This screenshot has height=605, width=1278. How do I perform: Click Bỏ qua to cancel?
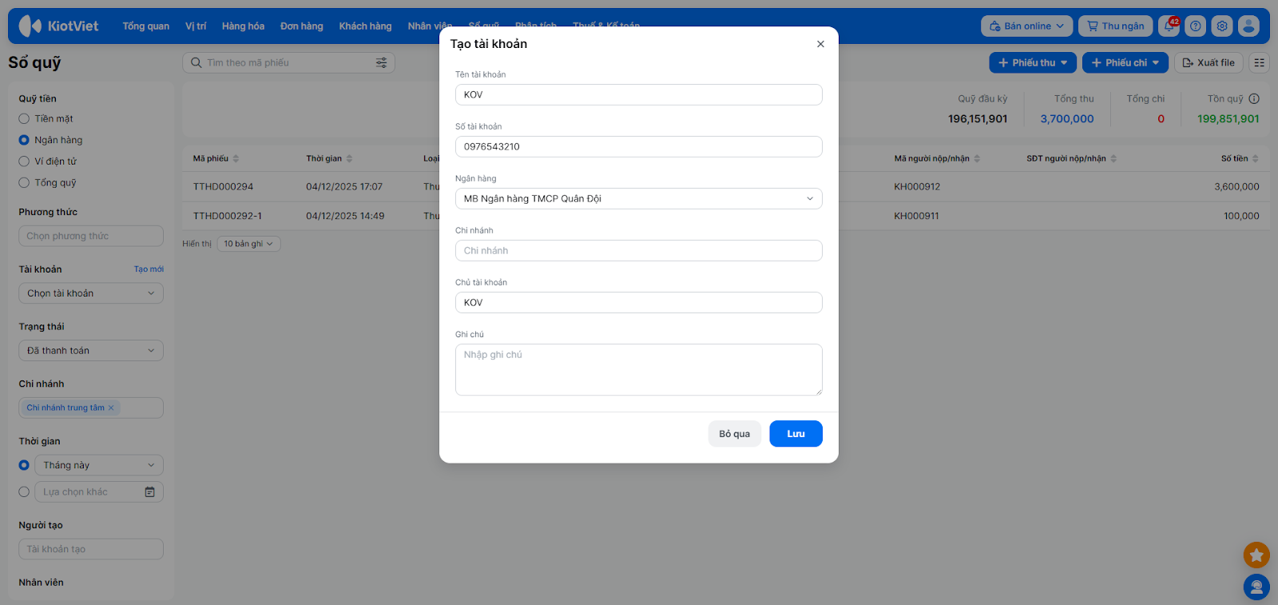[x=735, y=434]
